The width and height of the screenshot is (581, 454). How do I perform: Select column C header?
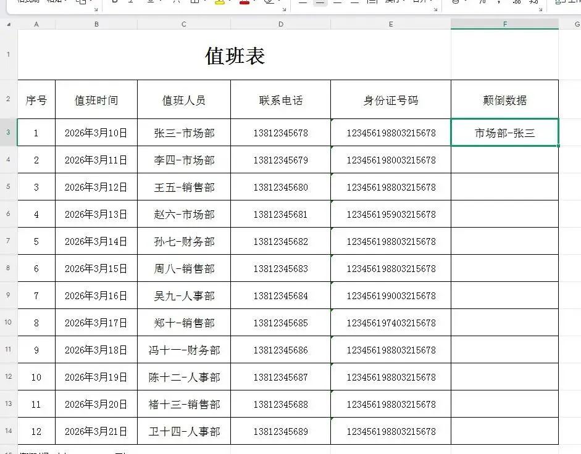pyautogui.click(x=184, y=24)
